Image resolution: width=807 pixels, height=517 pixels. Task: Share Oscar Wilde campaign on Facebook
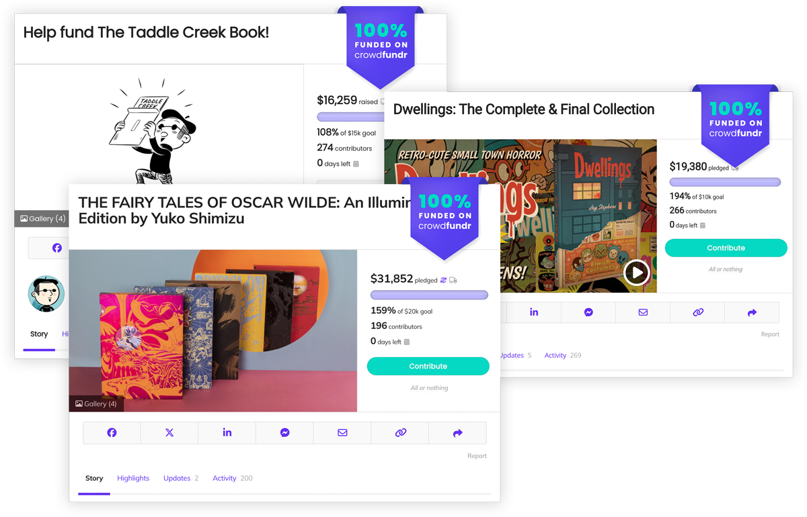[x=112, y=433]
